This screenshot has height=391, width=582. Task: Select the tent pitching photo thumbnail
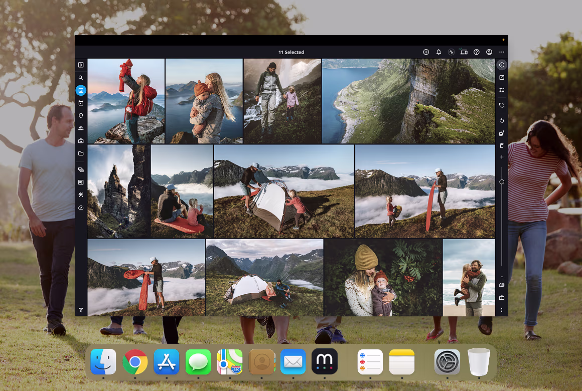click(x=284, y=191)
